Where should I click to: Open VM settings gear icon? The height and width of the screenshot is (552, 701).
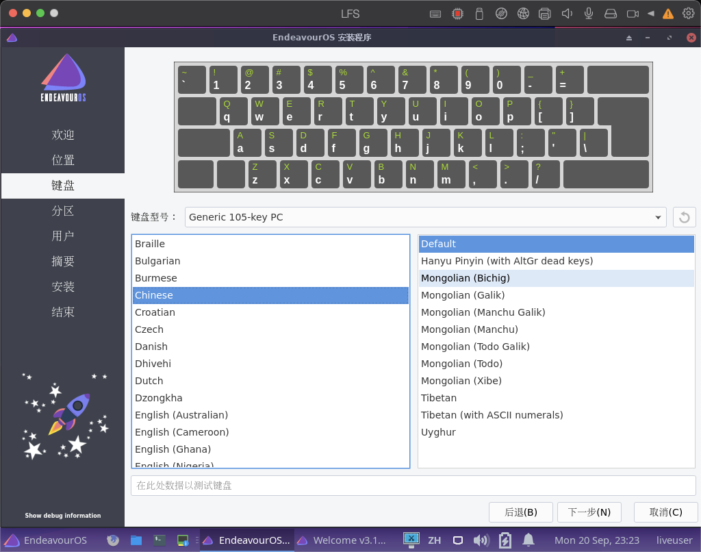(689, 14)
